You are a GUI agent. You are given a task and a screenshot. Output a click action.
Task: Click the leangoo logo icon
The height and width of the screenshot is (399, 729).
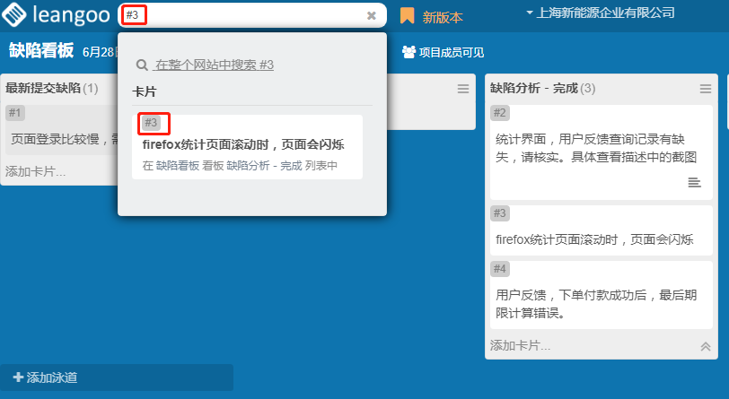pos(14,15)
